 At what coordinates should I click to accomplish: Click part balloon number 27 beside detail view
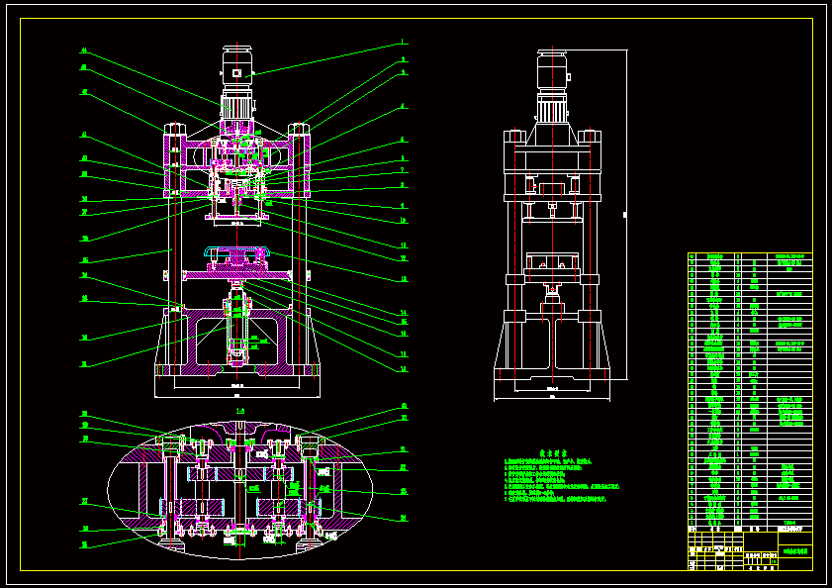point(84,502)
